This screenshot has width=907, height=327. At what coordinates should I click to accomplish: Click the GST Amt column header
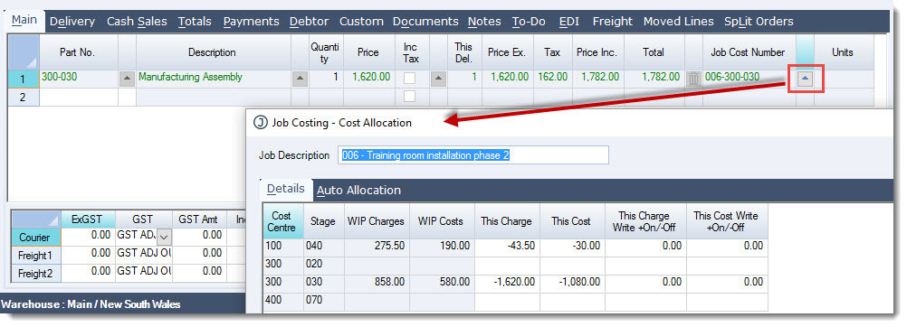tap(199, 220)
